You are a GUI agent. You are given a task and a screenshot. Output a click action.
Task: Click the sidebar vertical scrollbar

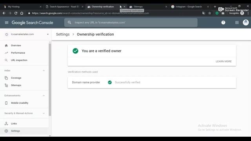50,80
